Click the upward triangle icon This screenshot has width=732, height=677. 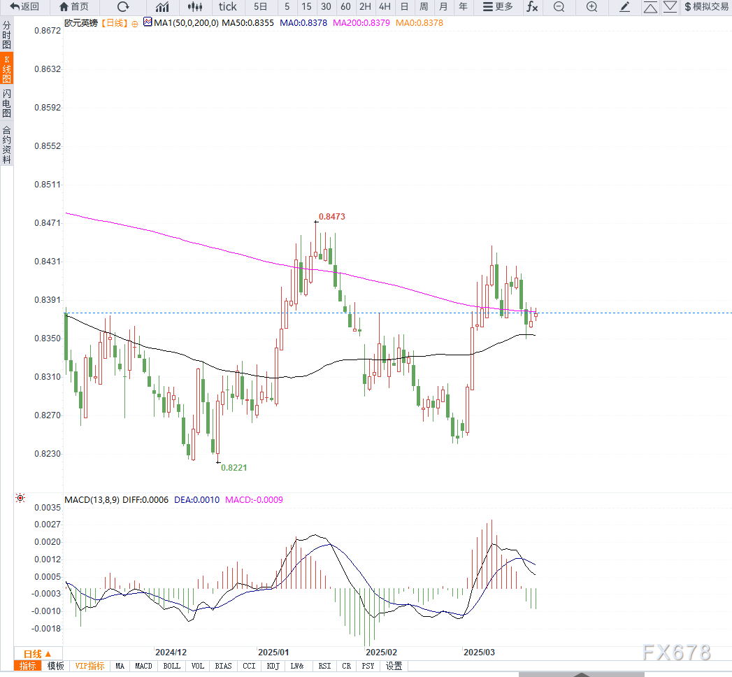point(650,6)
